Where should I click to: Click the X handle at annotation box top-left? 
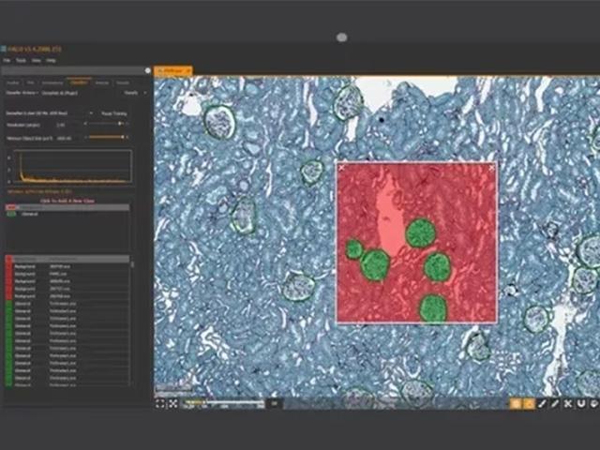pos(341,168)
